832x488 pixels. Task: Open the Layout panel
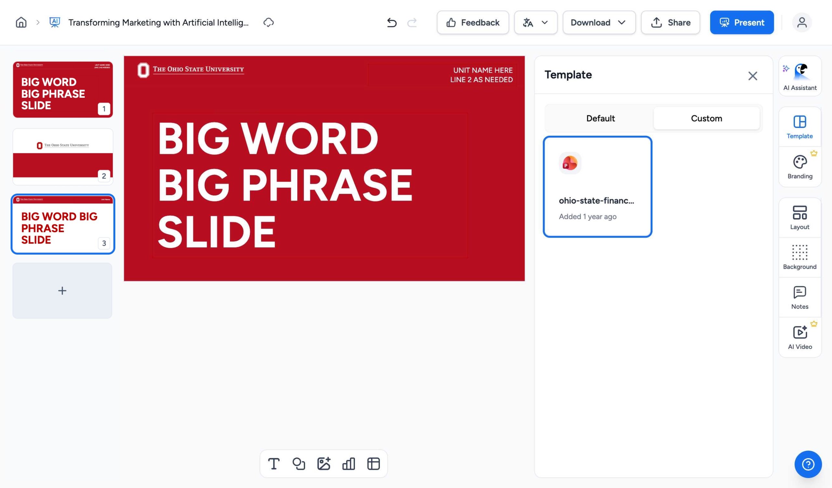tap(799, 217)
